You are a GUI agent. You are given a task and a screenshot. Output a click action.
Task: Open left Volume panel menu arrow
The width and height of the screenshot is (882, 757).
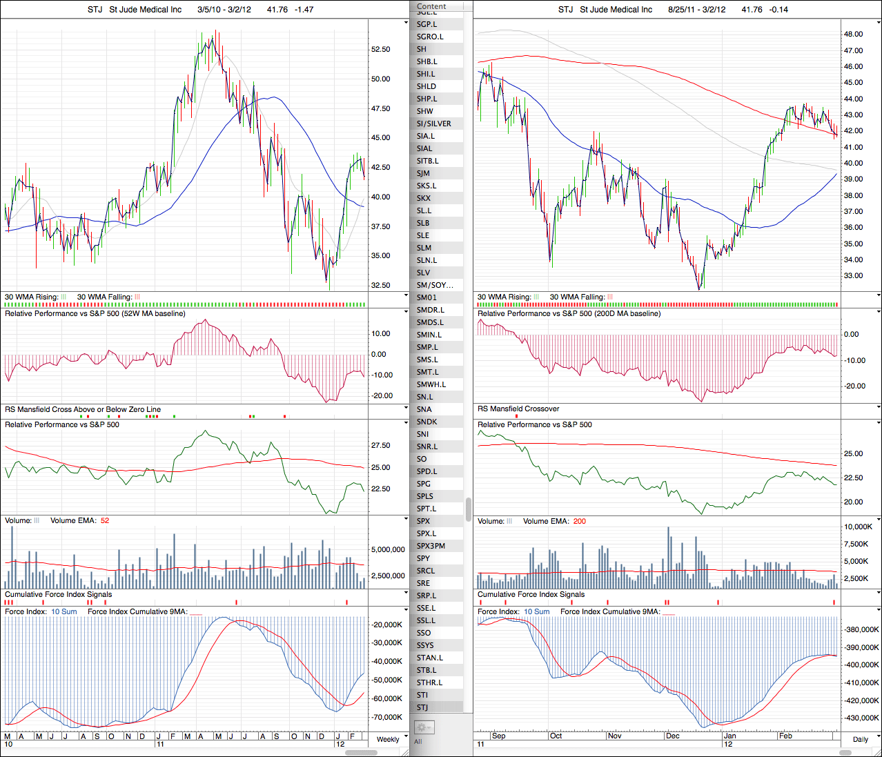coord(406,520)
